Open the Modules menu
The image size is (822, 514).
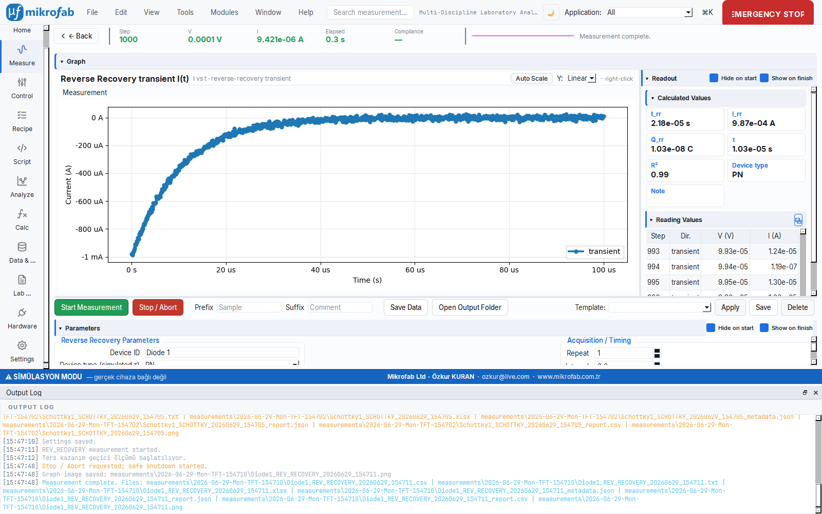225,12
